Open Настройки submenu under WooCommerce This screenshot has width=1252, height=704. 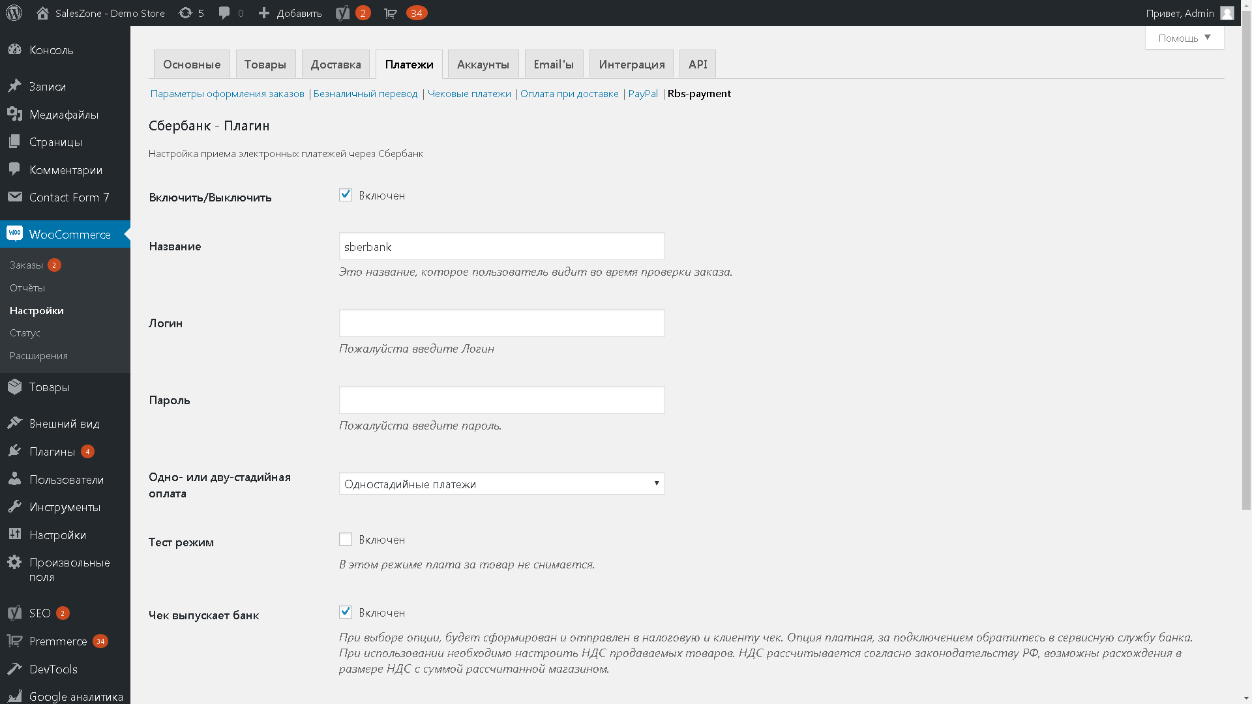(37, 310)
